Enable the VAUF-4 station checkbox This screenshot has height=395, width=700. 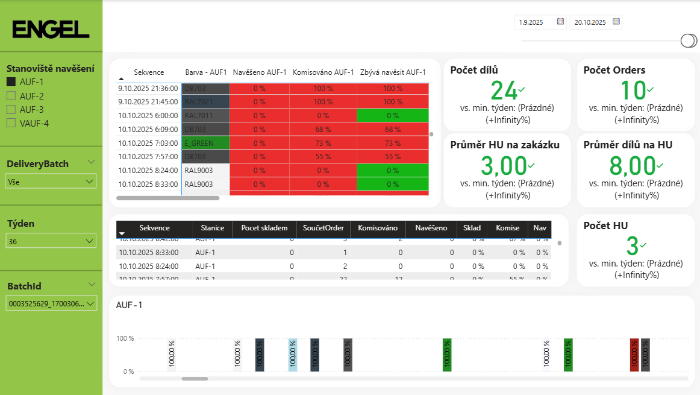point(11,123)
